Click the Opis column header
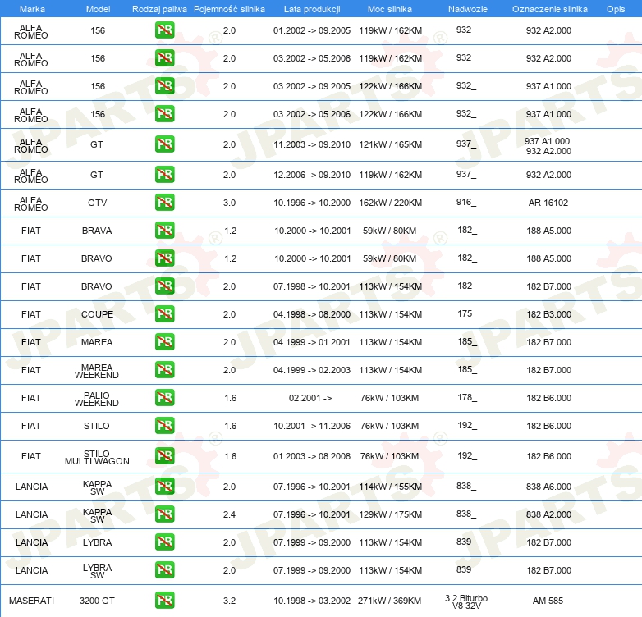 (616, 9)
